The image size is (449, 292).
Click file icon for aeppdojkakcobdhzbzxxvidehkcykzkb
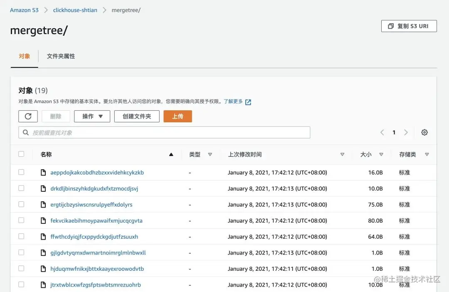point(43,173)
